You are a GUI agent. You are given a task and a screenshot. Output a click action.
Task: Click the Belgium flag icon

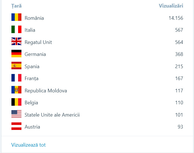[x=16, y=102]
